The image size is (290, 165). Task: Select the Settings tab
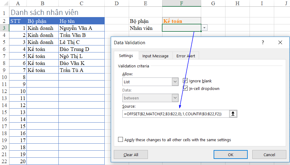[126, 56]
